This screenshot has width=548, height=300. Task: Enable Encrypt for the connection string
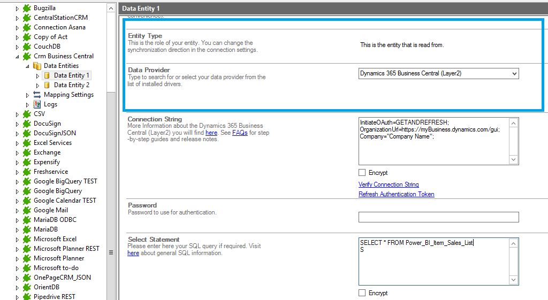pyautogui.click(x=362, y=173)
